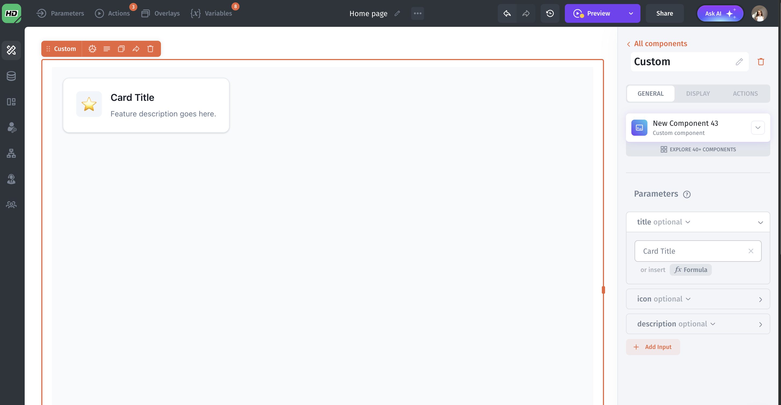Expand the icon optional parameter
This screenshot has height=405, width=781.
coord(760,299)
